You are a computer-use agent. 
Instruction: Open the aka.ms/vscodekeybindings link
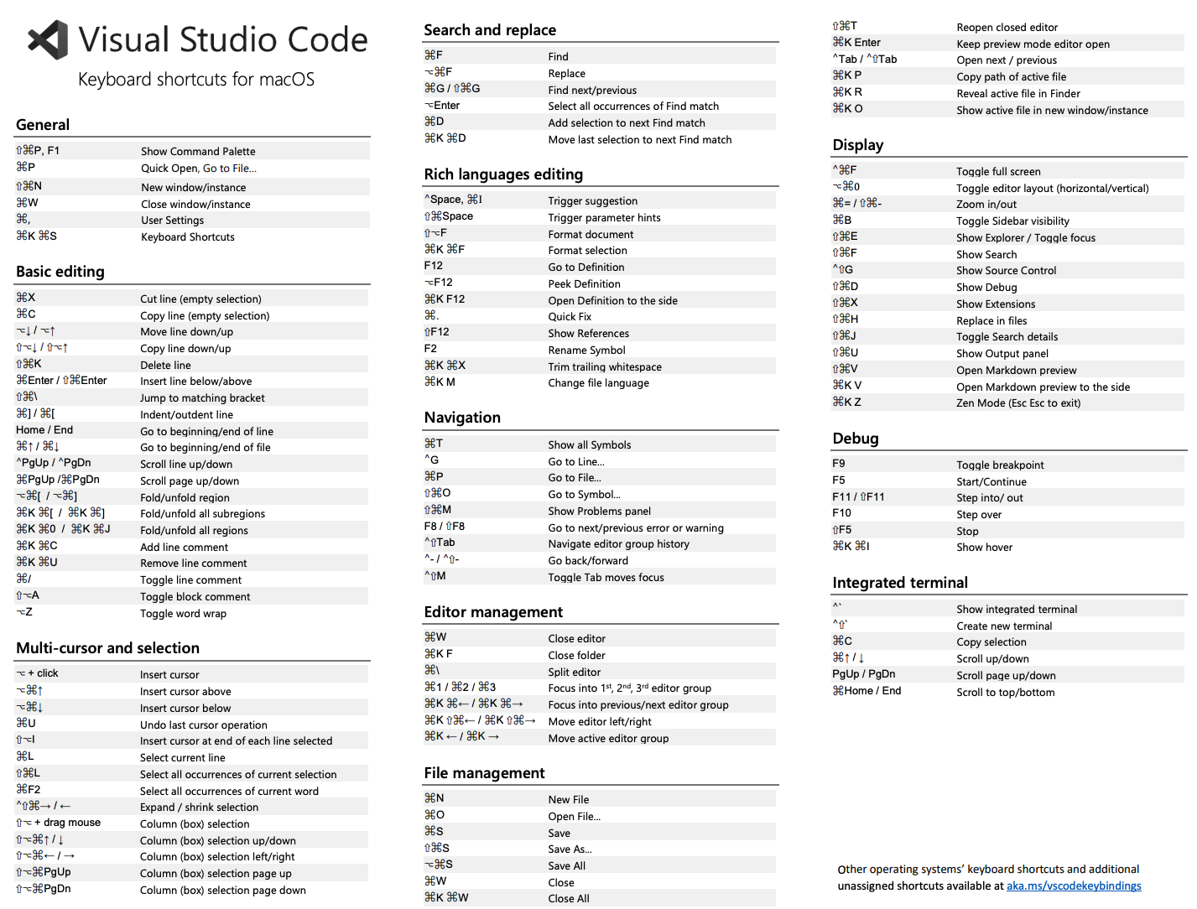point(1074,886)
